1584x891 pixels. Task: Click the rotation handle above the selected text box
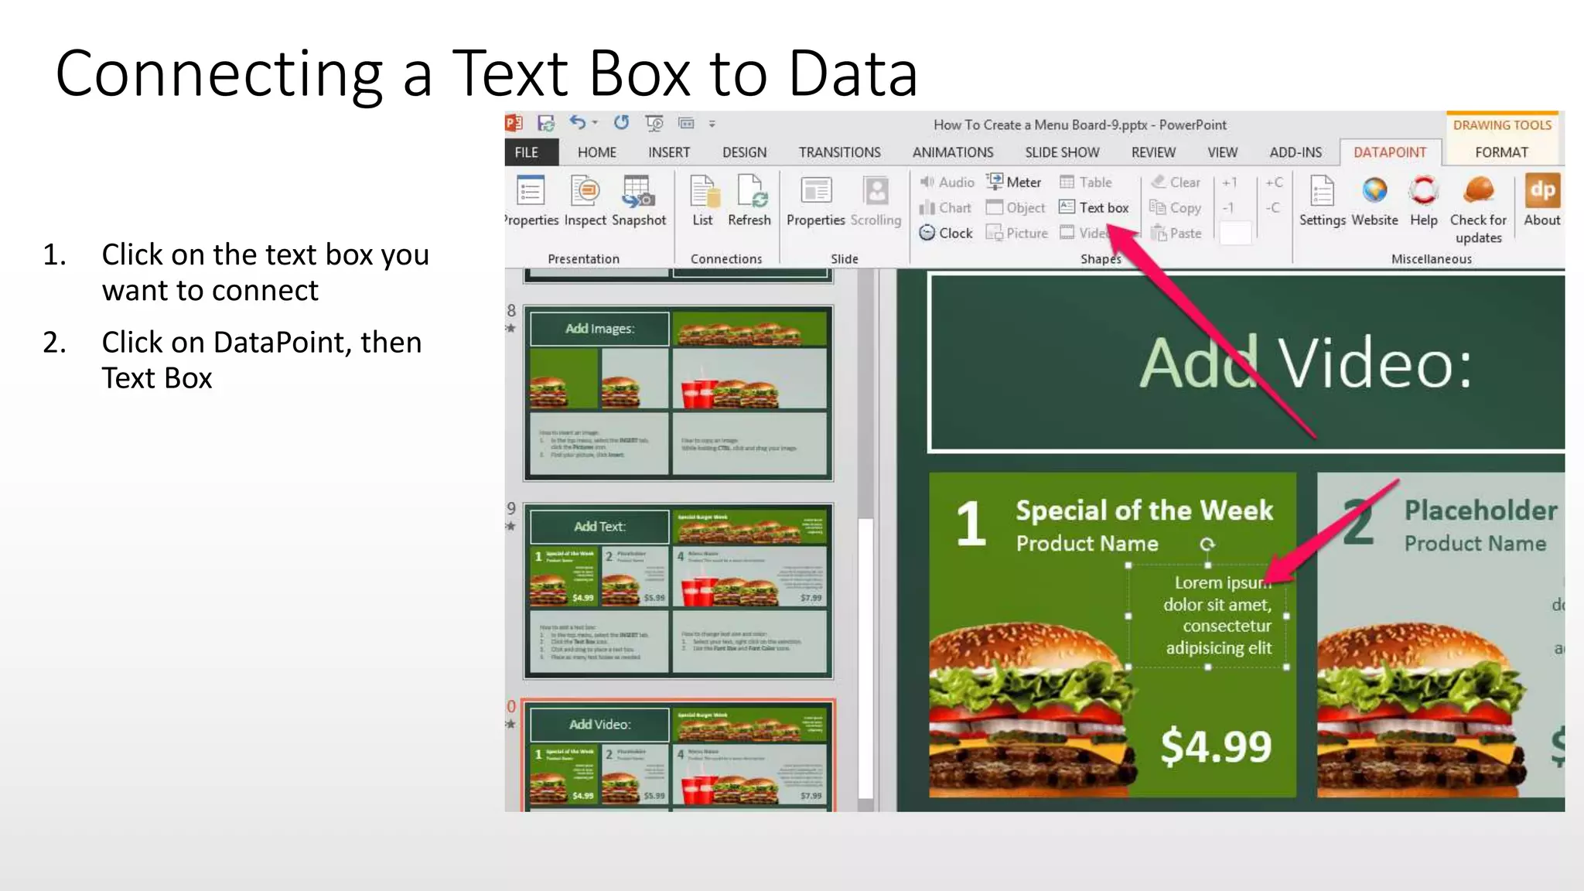click(x=1207, y=544)
